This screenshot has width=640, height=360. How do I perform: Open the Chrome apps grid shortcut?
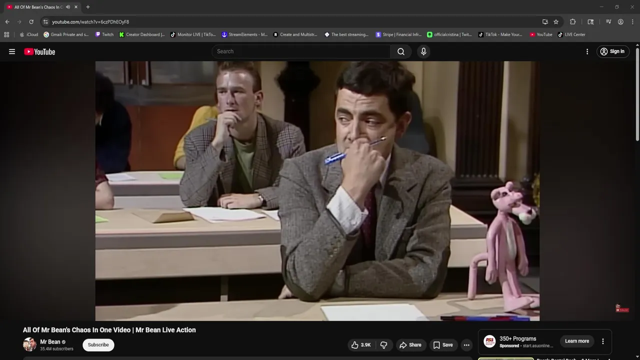pos(6,34)
